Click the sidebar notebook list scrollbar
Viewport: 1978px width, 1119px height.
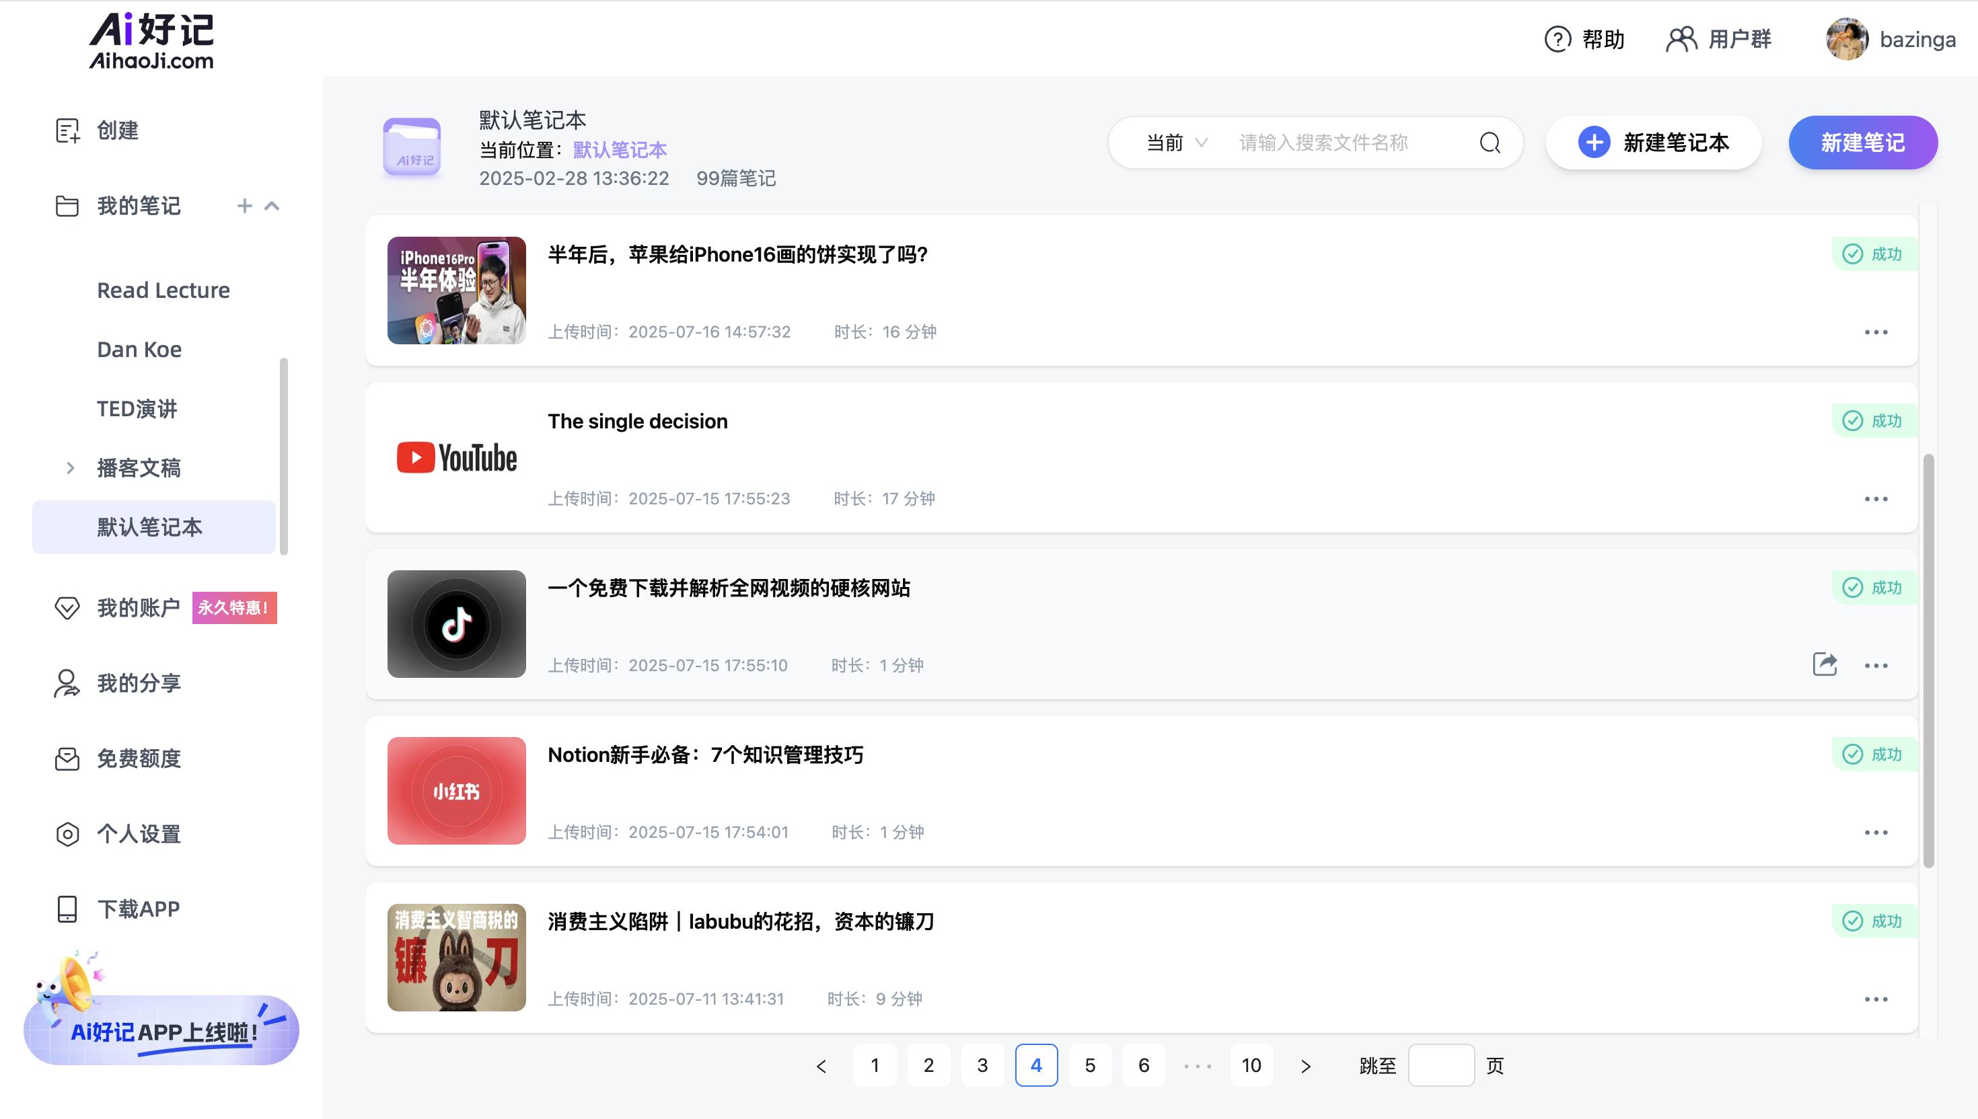pos(284,456)
